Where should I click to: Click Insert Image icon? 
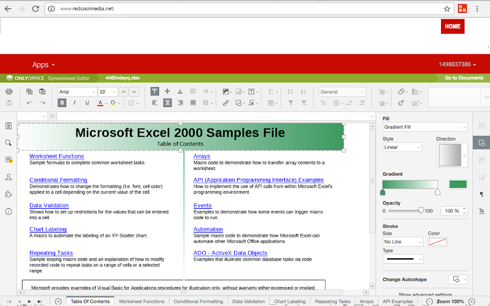pos(225,91)
